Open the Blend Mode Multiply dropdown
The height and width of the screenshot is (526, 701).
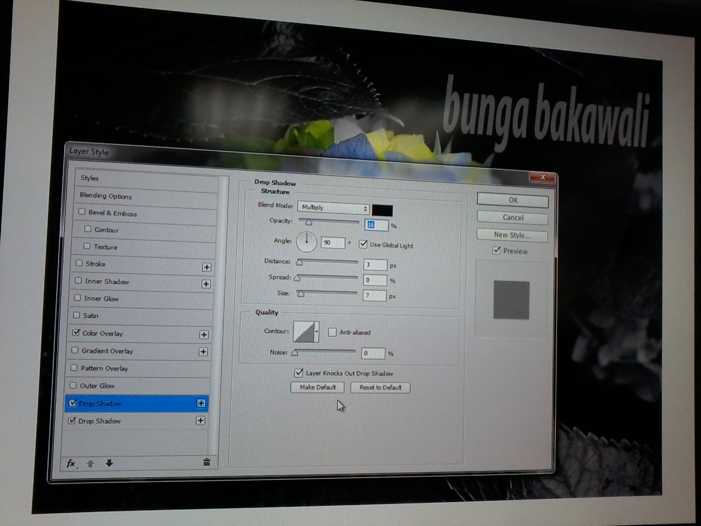(333, 208)
